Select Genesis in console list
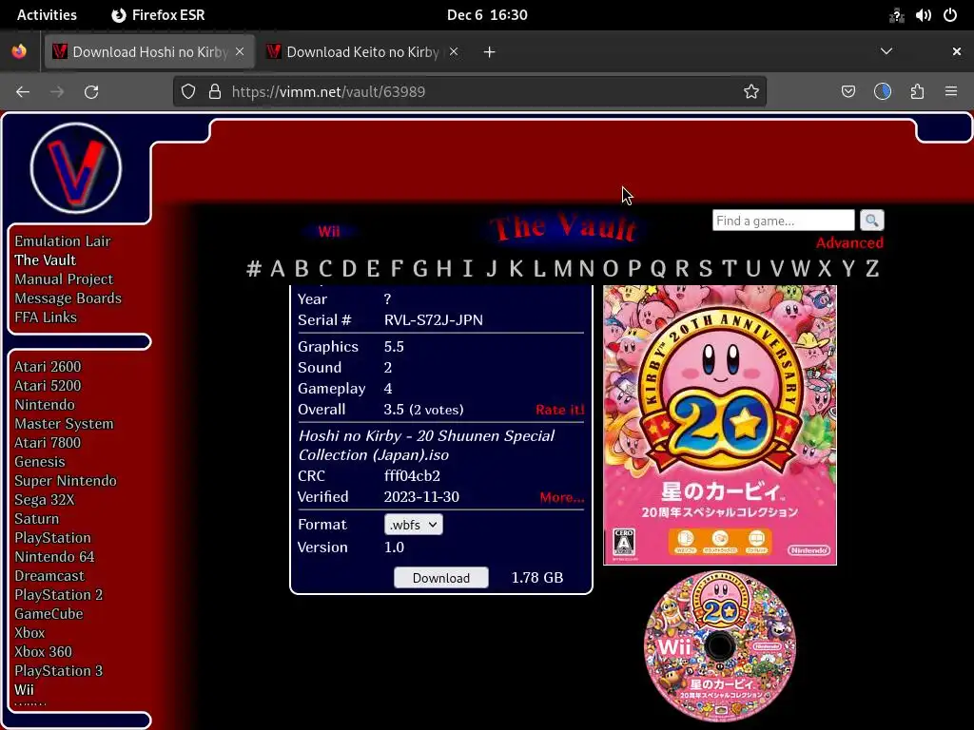974x730 pixels. [x=40, y=462]
